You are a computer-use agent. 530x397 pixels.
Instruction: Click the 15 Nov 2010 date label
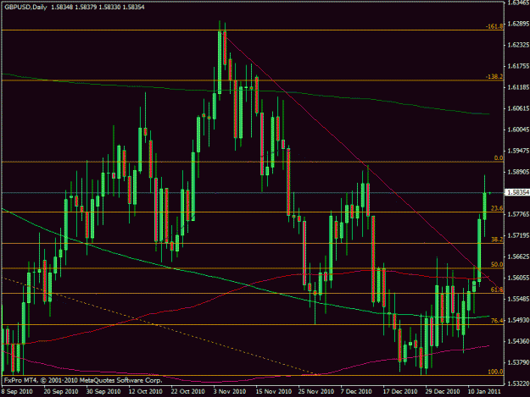point(273,391)
